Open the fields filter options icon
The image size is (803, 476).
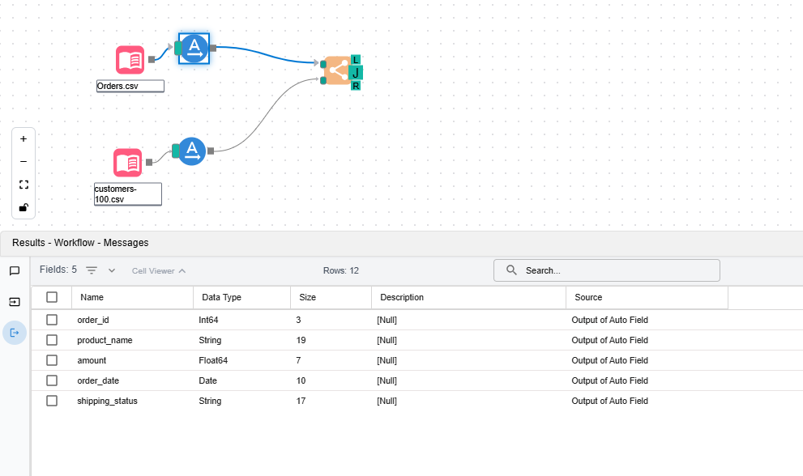(92, 270)
